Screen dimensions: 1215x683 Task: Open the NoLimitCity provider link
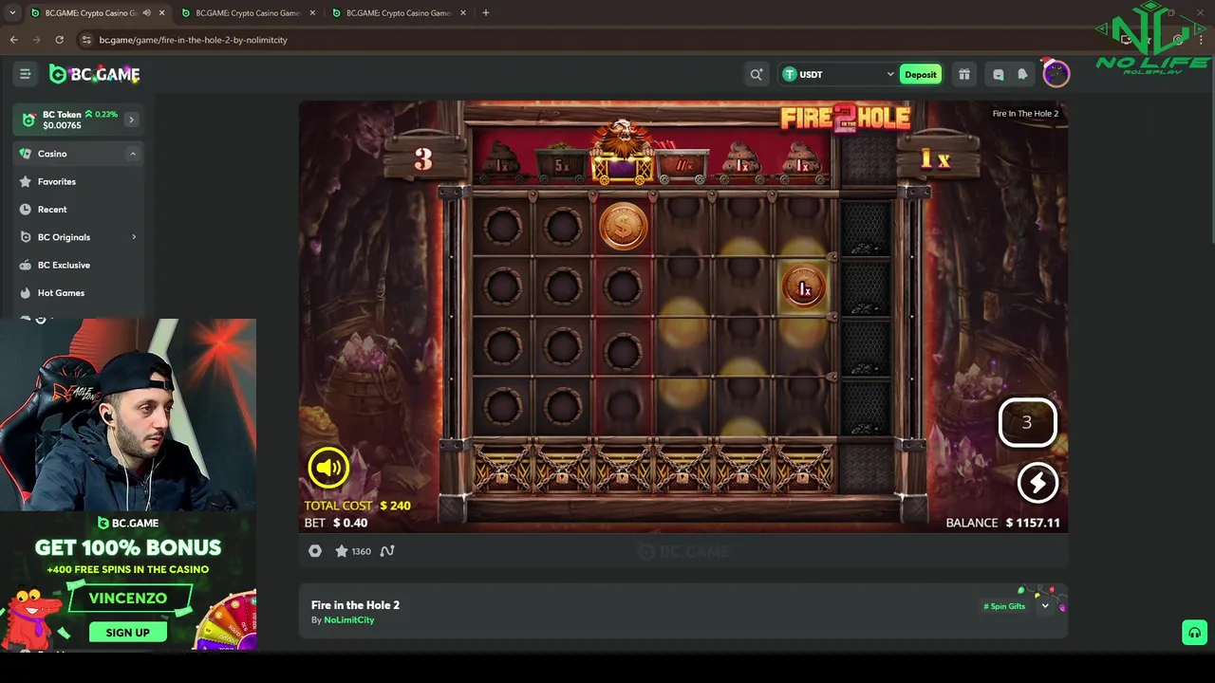pyautogui.click(x=348, y=619)
